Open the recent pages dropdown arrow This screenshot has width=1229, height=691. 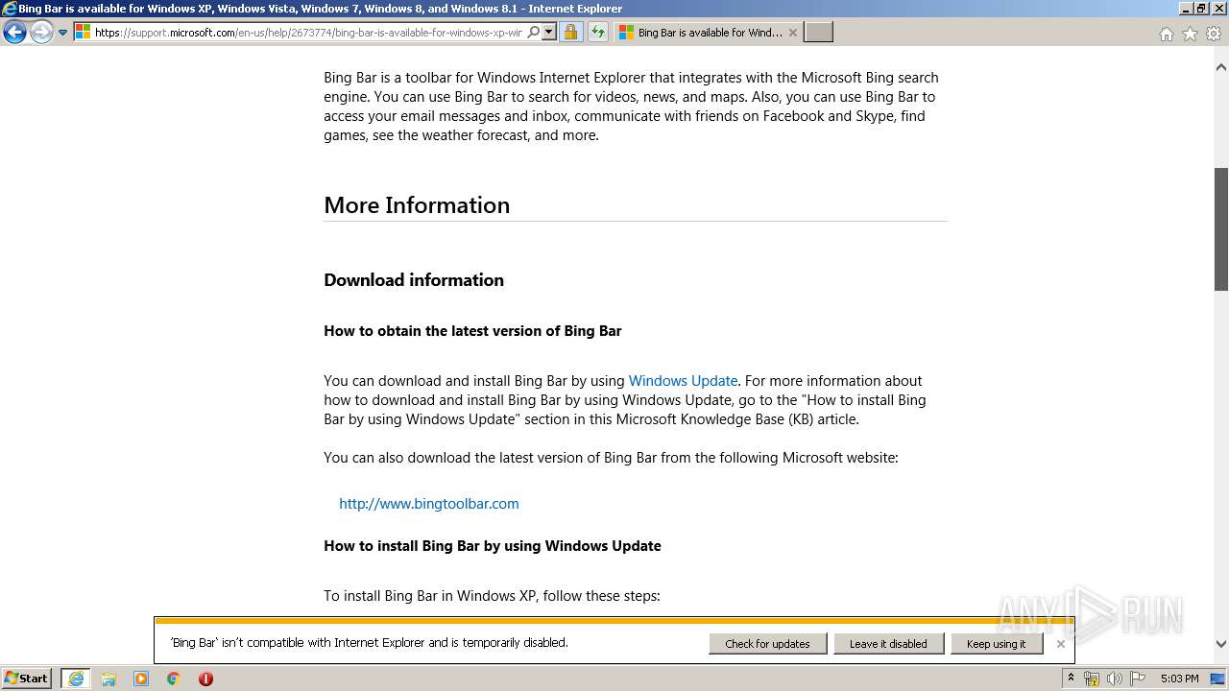point(63,33)
